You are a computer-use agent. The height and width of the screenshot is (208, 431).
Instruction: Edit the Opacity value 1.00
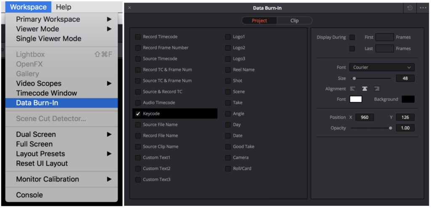coord(405,128)
